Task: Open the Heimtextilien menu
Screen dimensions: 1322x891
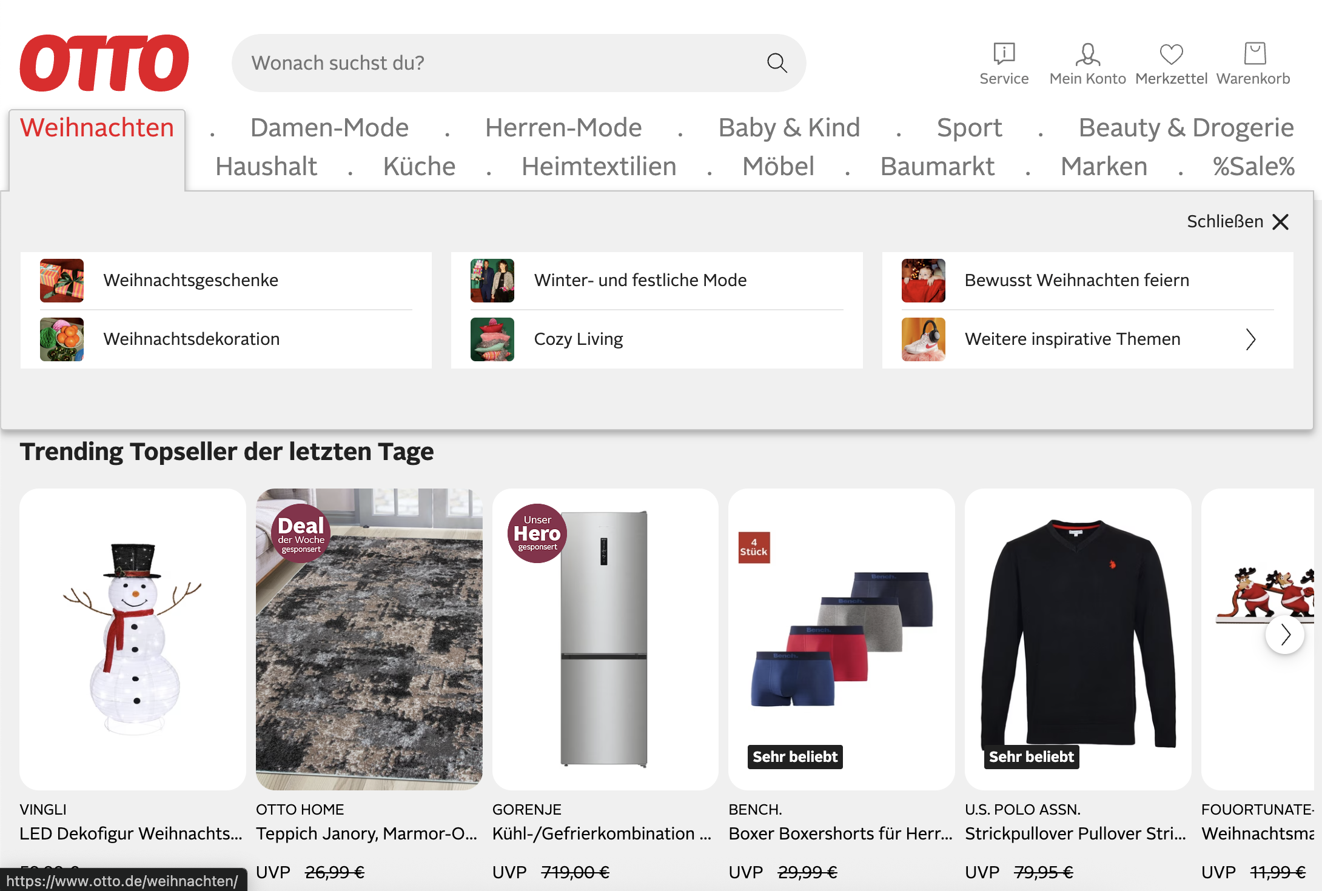Action: [599, 167]
